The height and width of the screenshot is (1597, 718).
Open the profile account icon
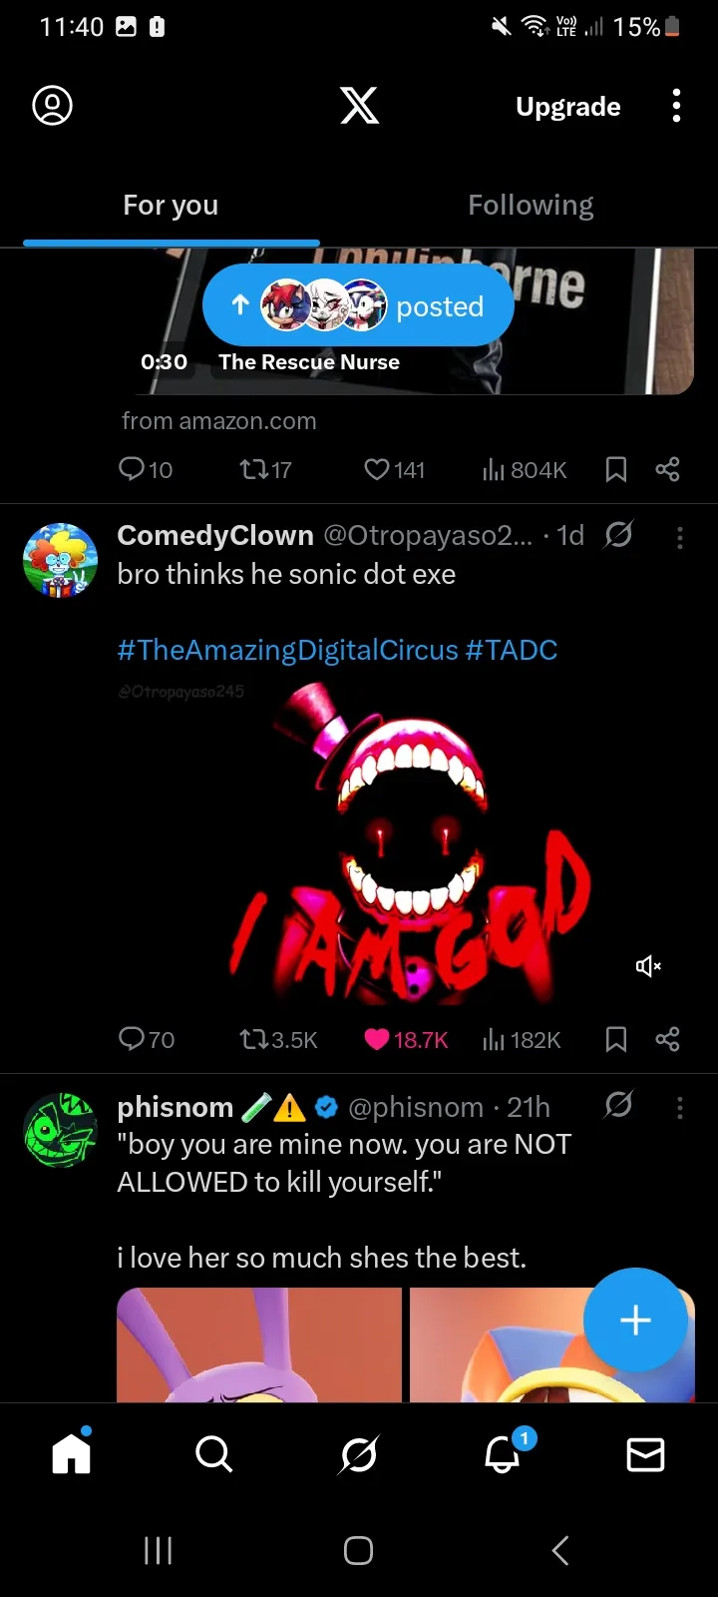(53, 105)
